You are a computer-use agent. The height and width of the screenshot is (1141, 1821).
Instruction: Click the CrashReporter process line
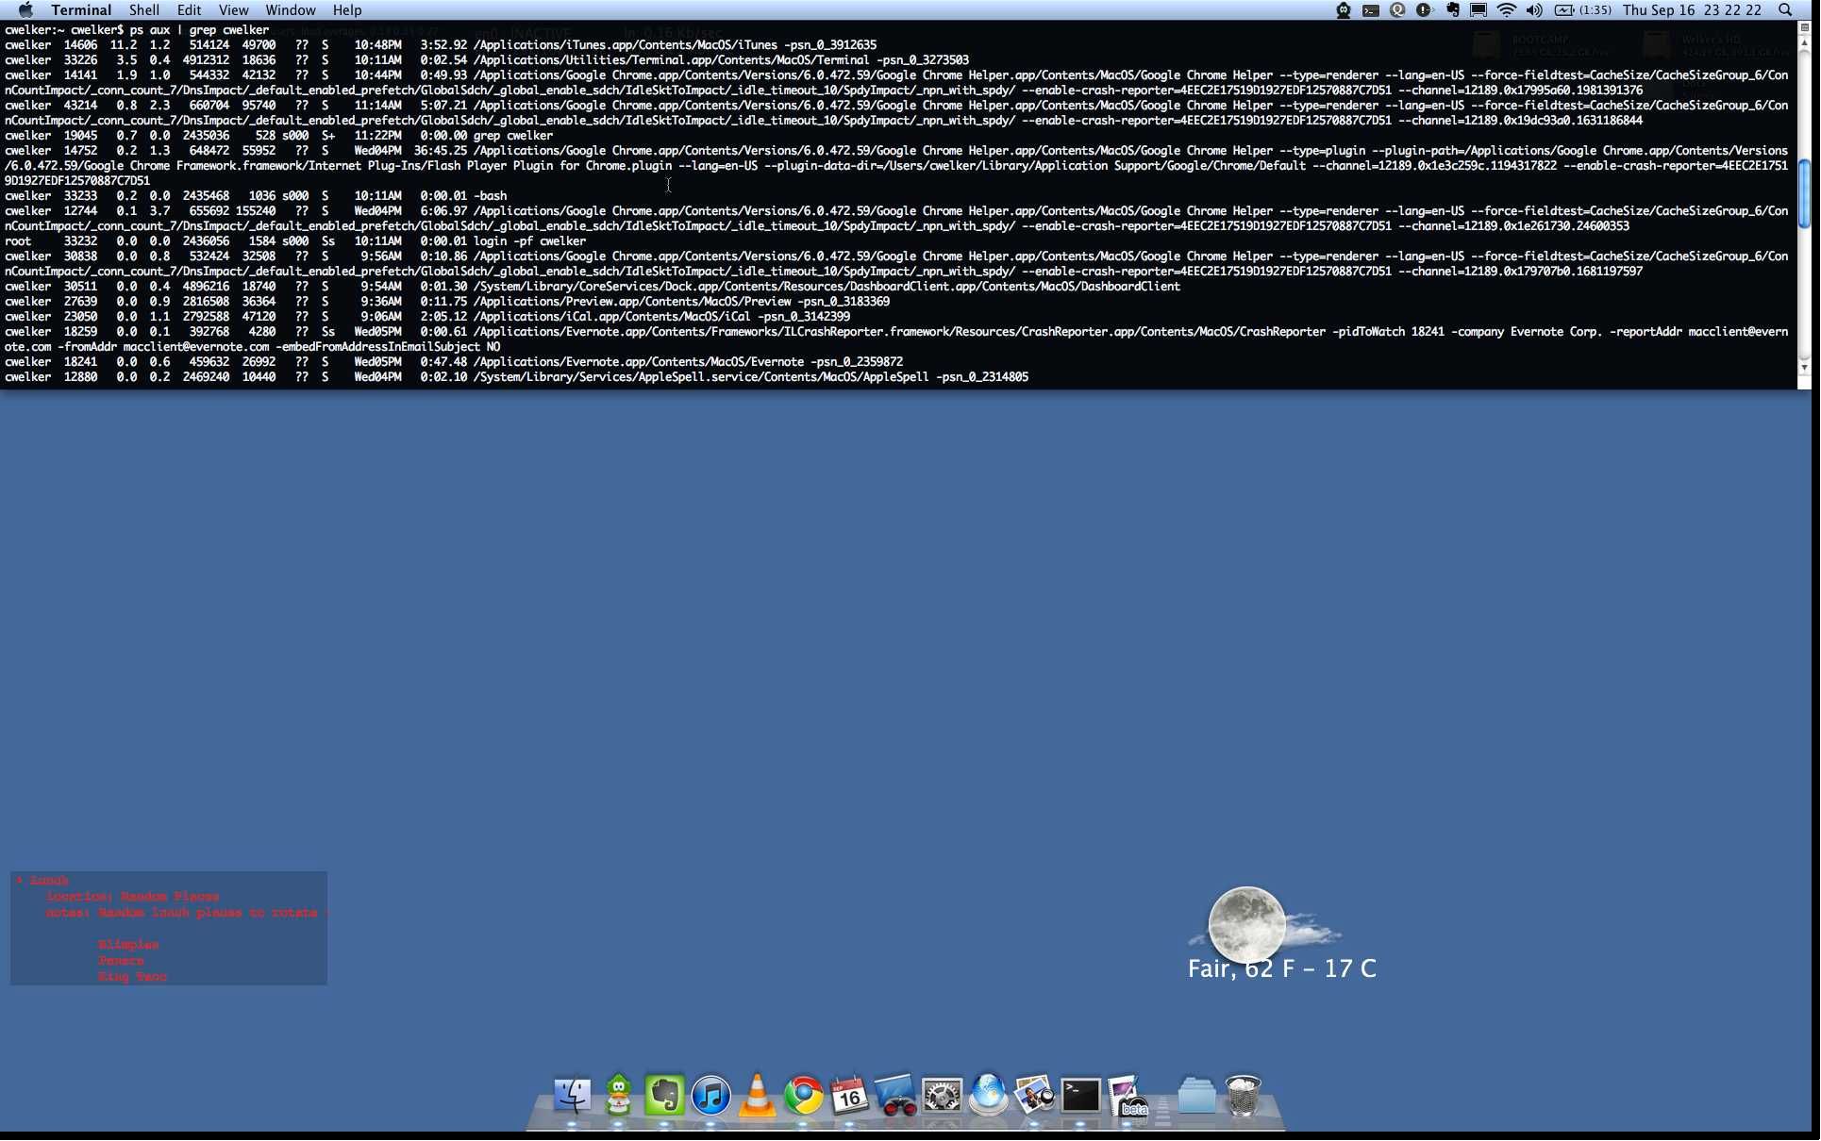pyautogui.click(x=896, y=339)
